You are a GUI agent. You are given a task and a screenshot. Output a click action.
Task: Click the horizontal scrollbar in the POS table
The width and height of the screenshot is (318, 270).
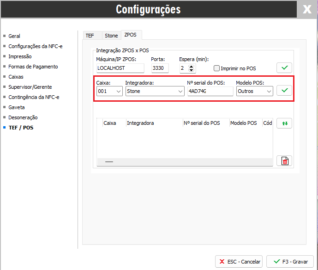[x=109, y=162]
